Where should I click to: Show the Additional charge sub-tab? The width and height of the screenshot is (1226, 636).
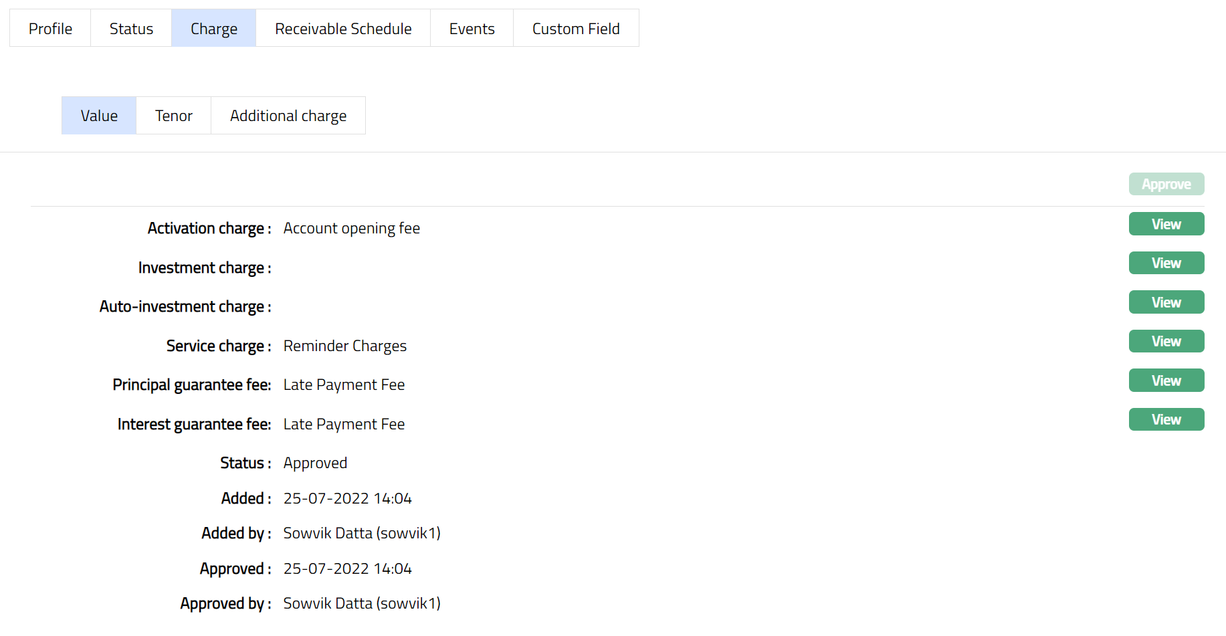288,116
